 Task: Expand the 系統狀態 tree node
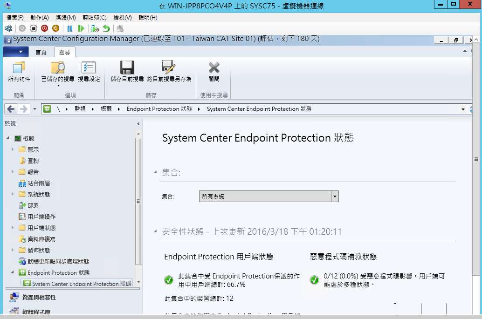pos(13,194)
